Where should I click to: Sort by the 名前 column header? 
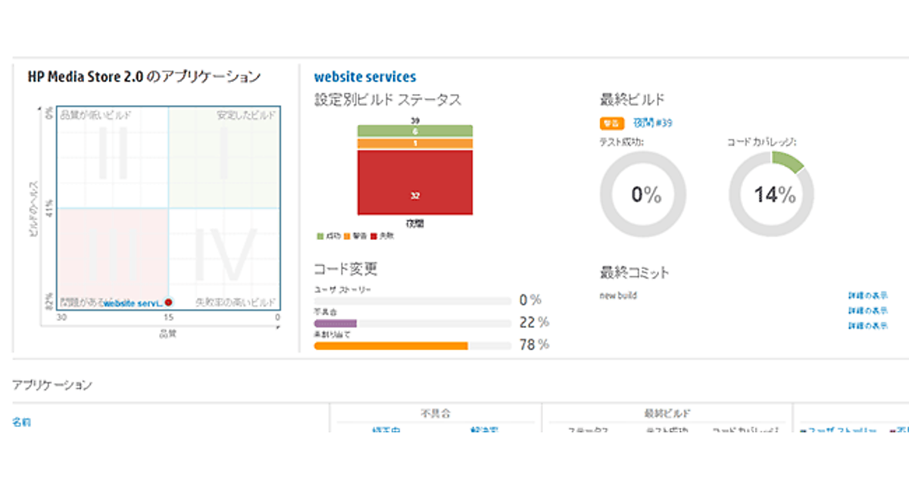22,422
